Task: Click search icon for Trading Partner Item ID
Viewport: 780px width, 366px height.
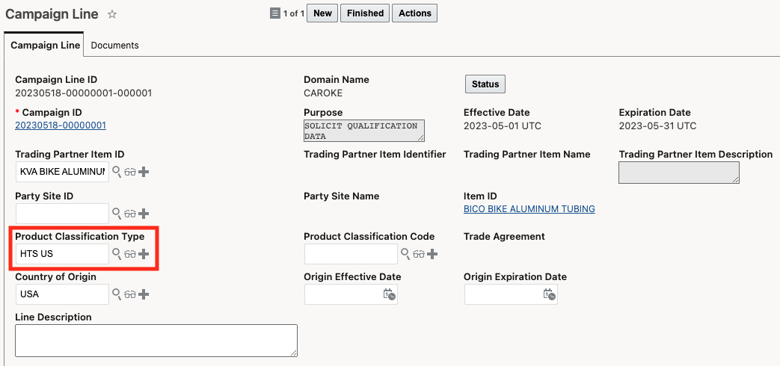Action: (x=117, y=172)
